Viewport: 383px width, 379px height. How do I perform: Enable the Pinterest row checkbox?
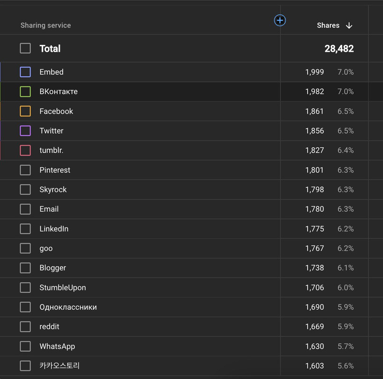[x=25, y=170]
